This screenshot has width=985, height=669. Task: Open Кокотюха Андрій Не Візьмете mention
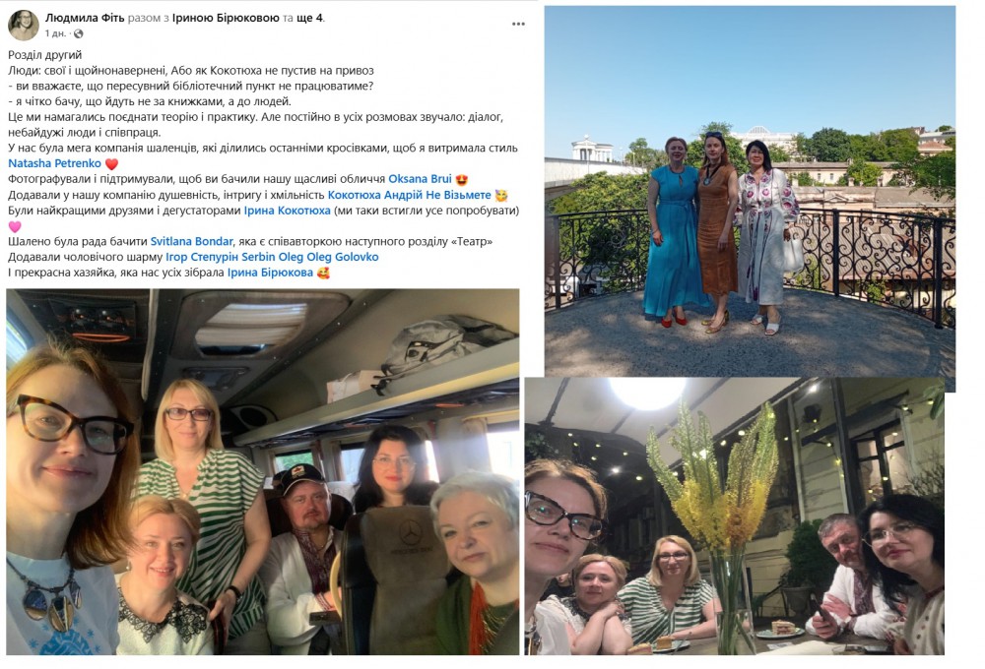coord(410,195)
